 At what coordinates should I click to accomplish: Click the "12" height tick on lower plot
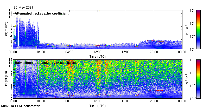[x=10, y=59]
